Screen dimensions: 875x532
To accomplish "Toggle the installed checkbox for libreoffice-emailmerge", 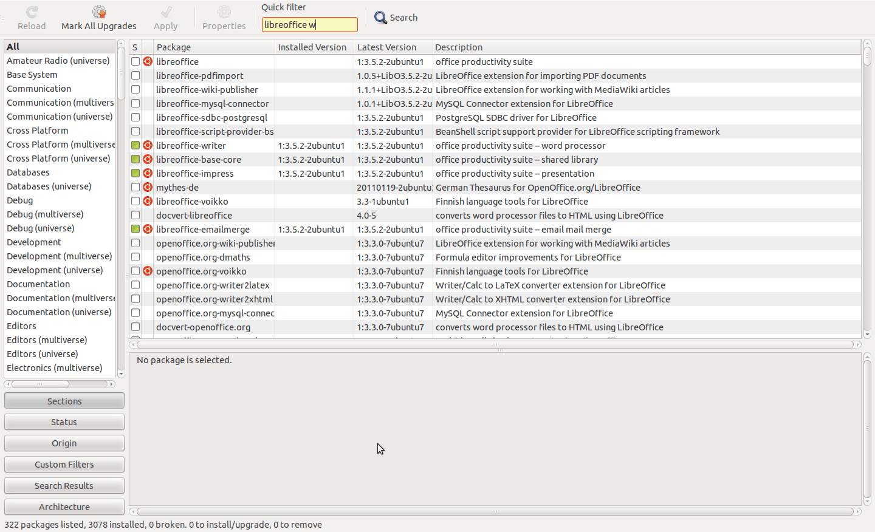I will (x=136, y=229).
